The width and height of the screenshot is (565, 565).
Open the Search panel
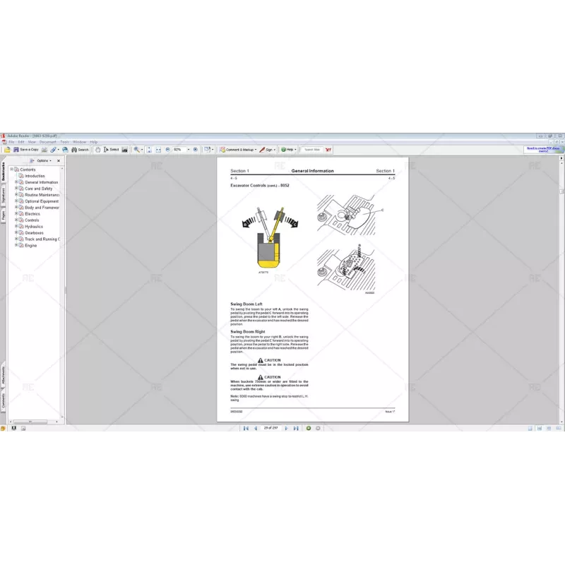coord(78,150)
